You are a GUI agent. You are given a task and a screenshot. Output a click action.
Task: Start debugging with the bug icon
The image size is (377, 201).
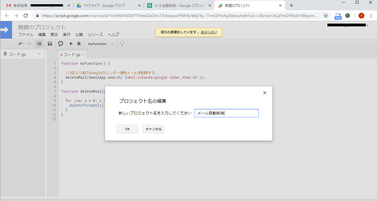79,44
